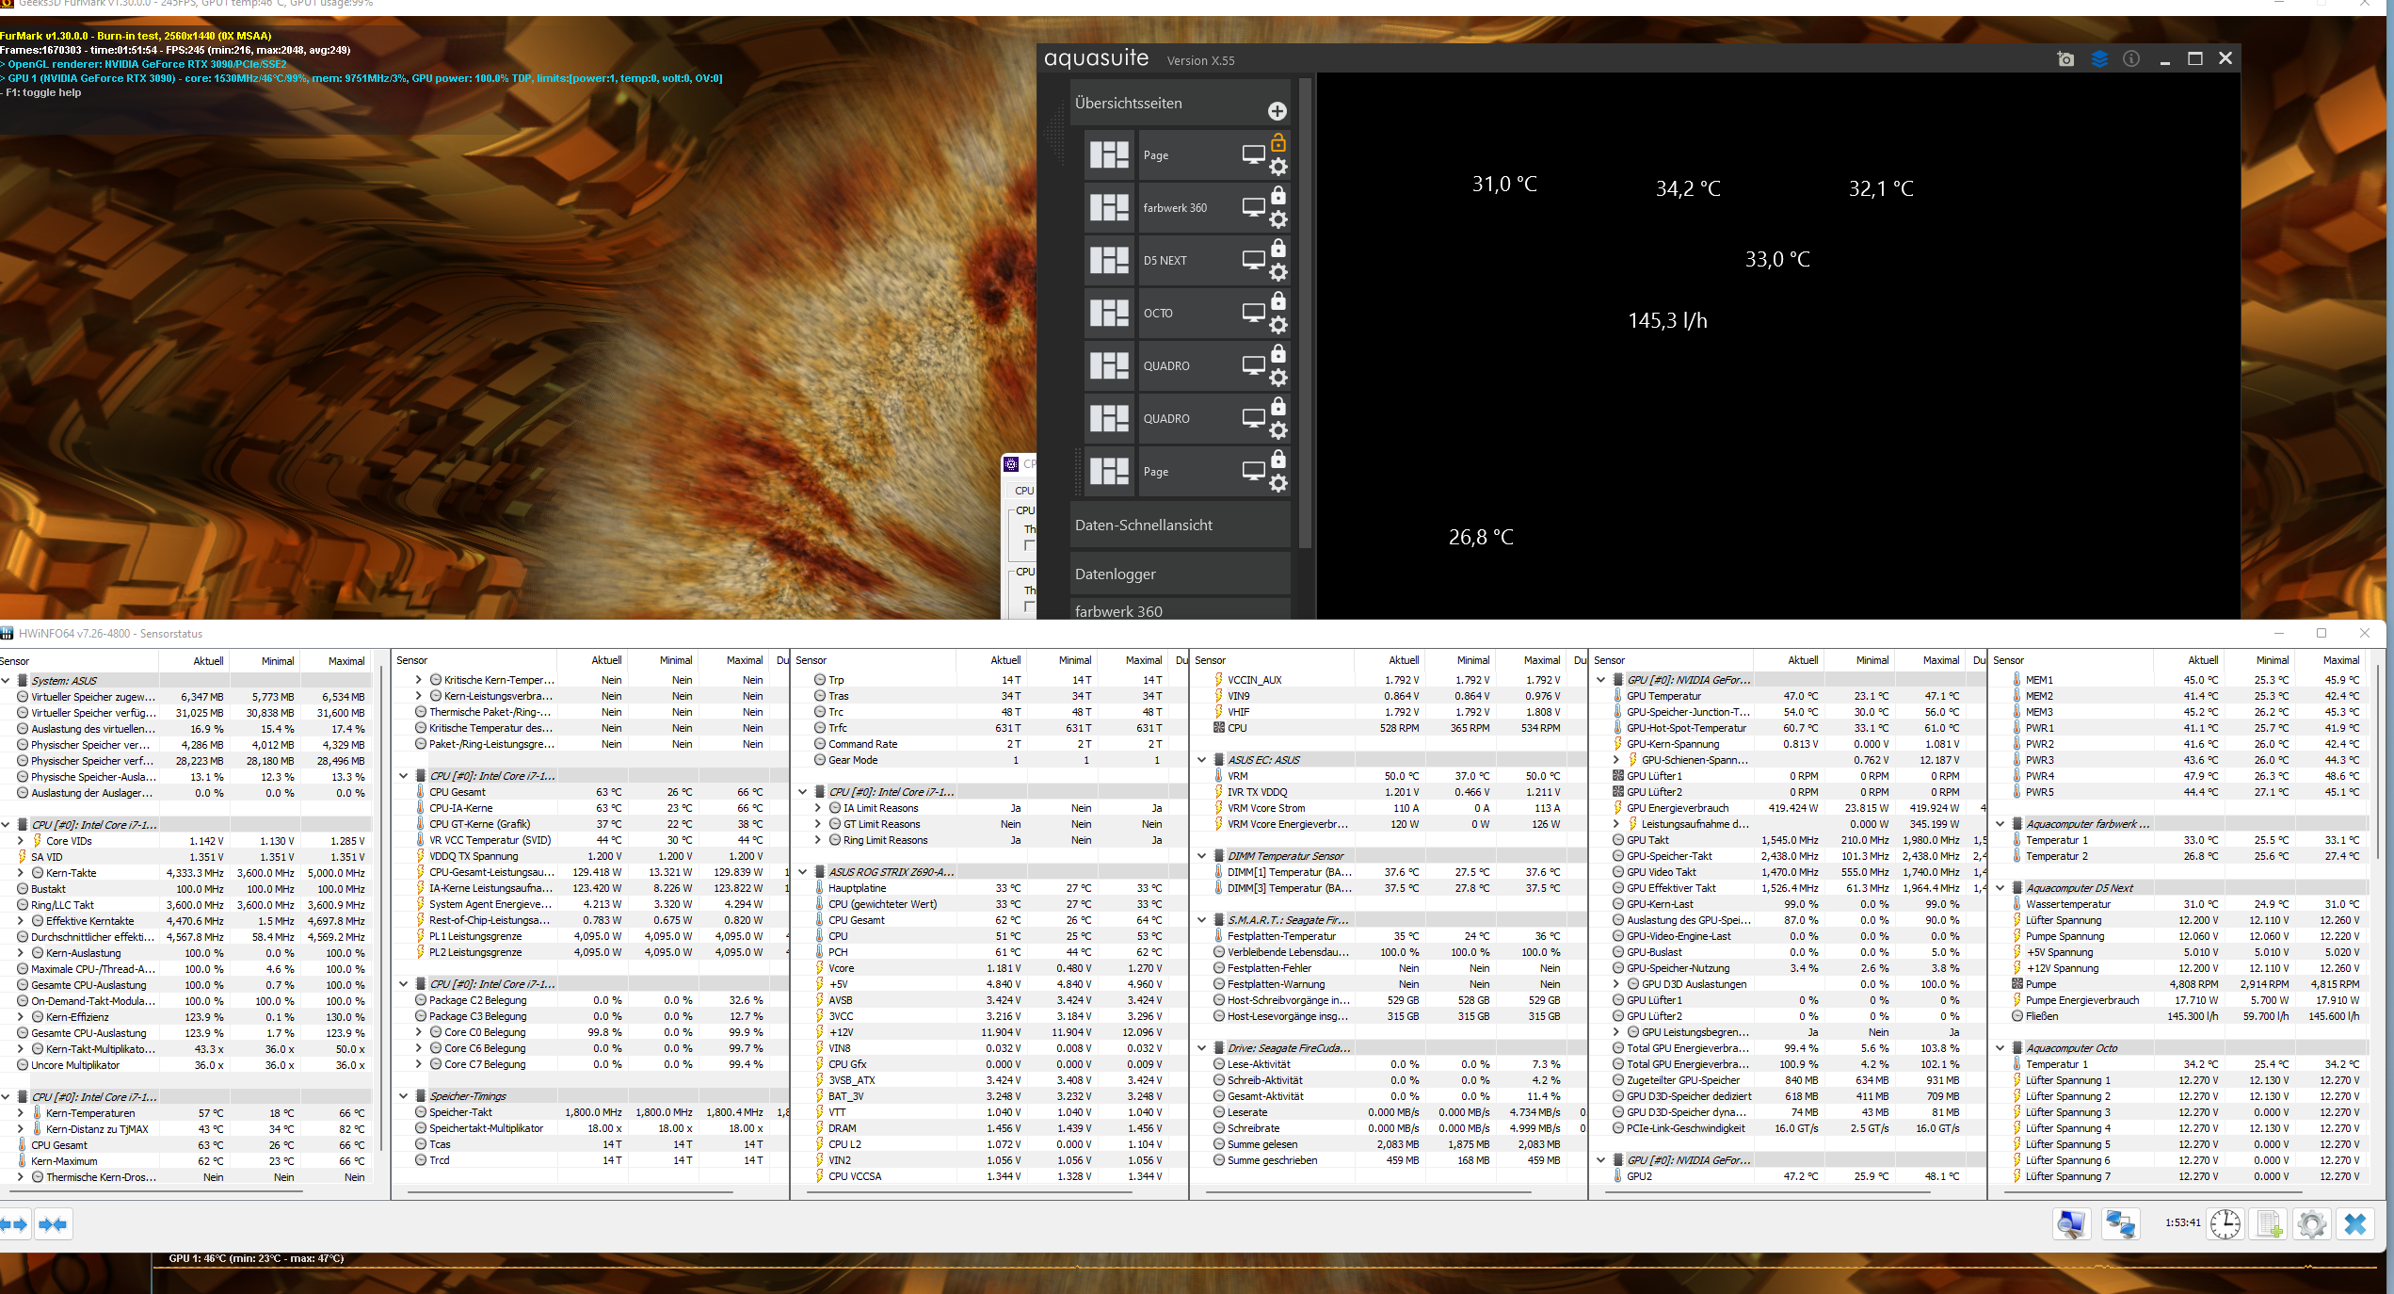Image resolution: width=2394 pixels, height=1294 pixels.
Task: Expand the Kern-Effizienz row
Action: click(21, 1017)
